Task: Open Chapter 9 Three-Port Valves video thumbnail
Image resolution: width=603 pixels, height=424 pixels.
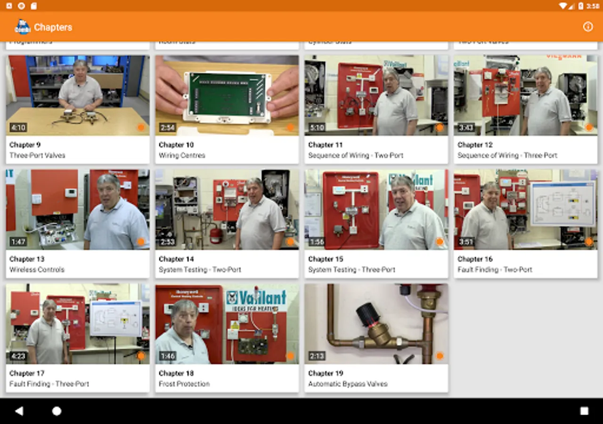Action: [78, 96]
